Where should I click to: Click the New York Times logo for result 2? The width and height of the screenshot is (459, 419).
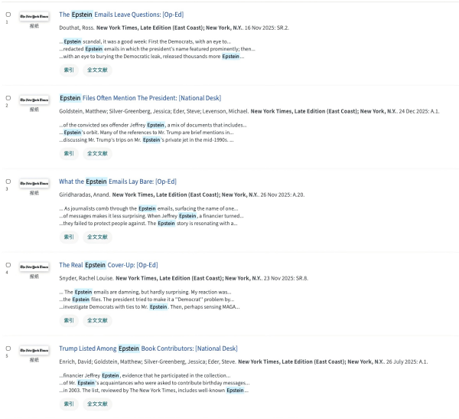(34, 99)
